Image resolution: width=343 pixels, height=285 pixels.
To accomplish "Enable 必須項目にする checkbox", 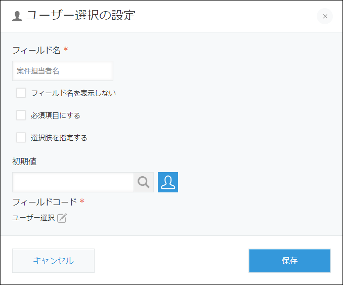I will click(21, 115).
